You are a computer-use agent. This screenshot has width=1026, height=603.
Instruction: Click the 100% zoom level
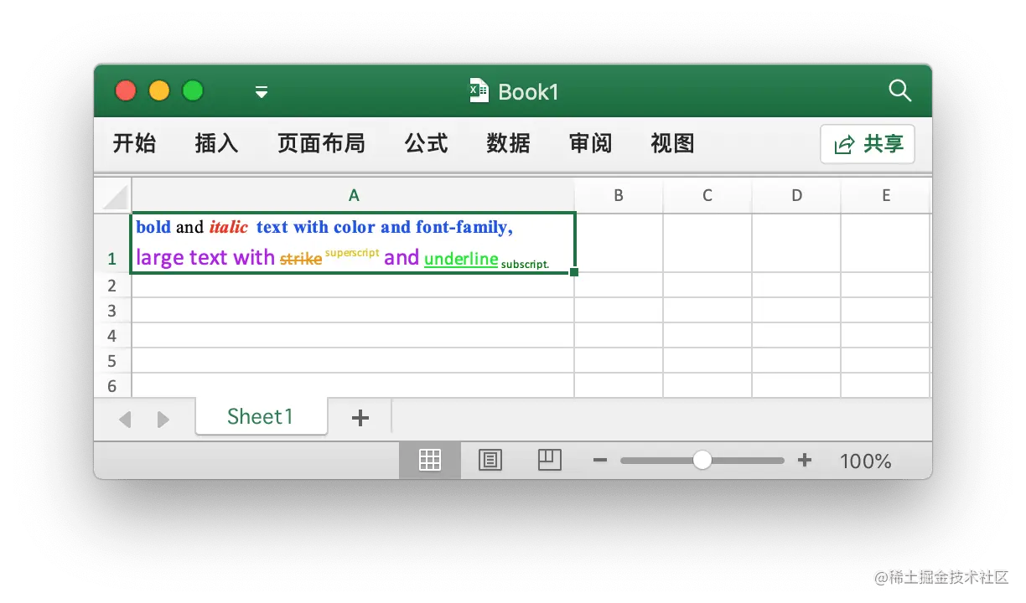click(865, 461)
